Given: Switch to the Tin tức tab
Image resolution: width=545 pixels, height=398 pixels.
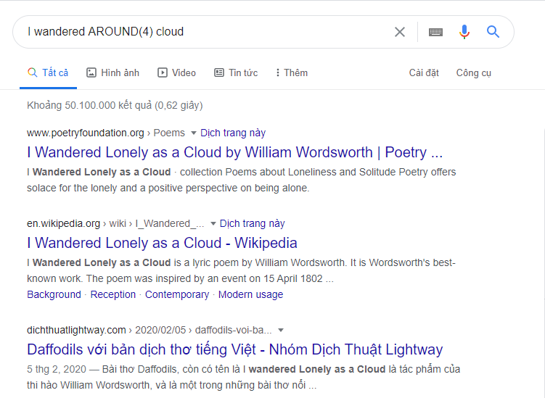Looking at the screenshot, I should pyautogui.click(x=236, y=73).
